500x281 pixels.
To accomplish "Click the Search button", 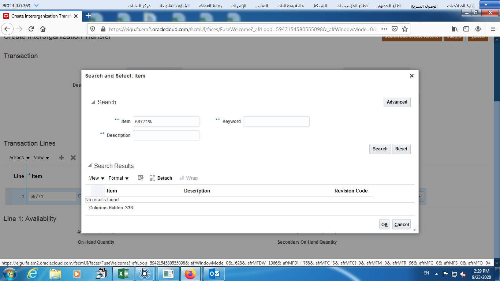I will click(380, 149).
